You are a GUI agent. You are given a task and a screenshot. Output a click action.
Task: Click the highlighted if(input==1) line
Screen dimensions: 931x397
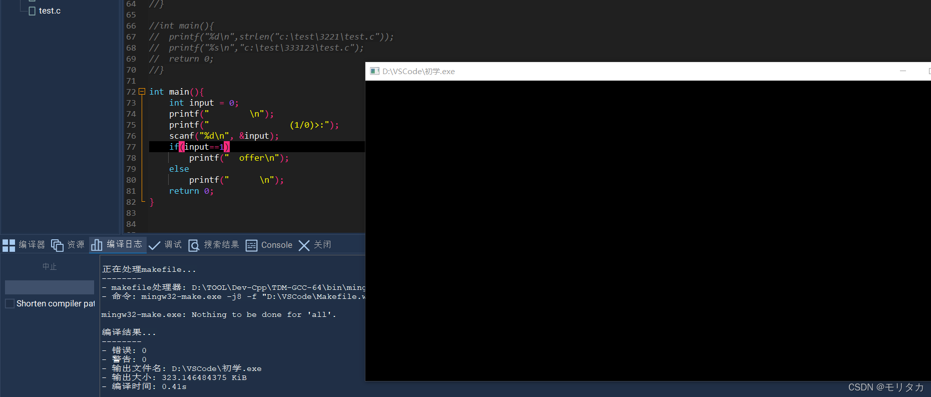[x=257, y=147]
